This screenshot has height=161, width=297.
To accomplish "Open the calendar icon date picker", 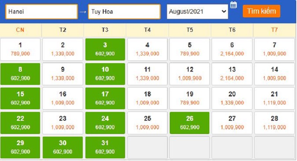I will 234,5.
